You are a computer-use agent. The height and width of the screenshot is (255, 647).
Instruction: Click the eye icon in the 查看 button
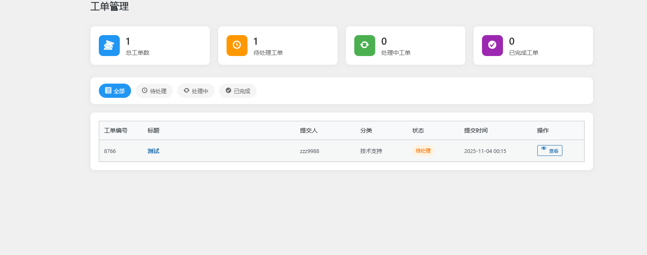click(544, 149)
